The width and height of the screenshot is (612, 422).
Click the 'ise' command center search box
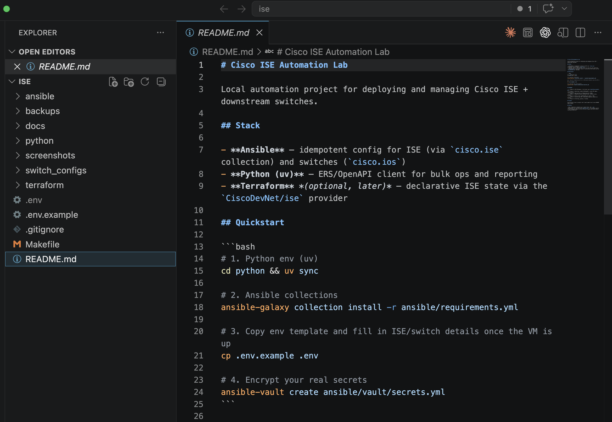tap(381, 9)
